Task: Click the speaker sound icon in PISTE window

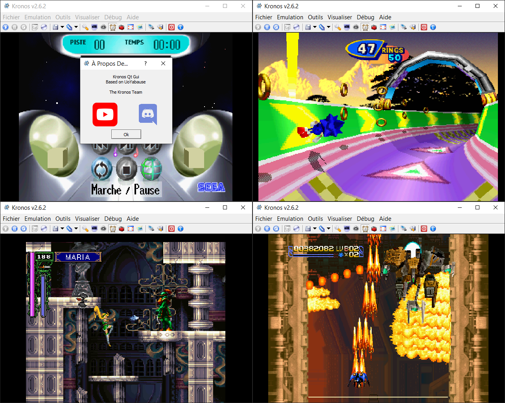Action: 103,27
